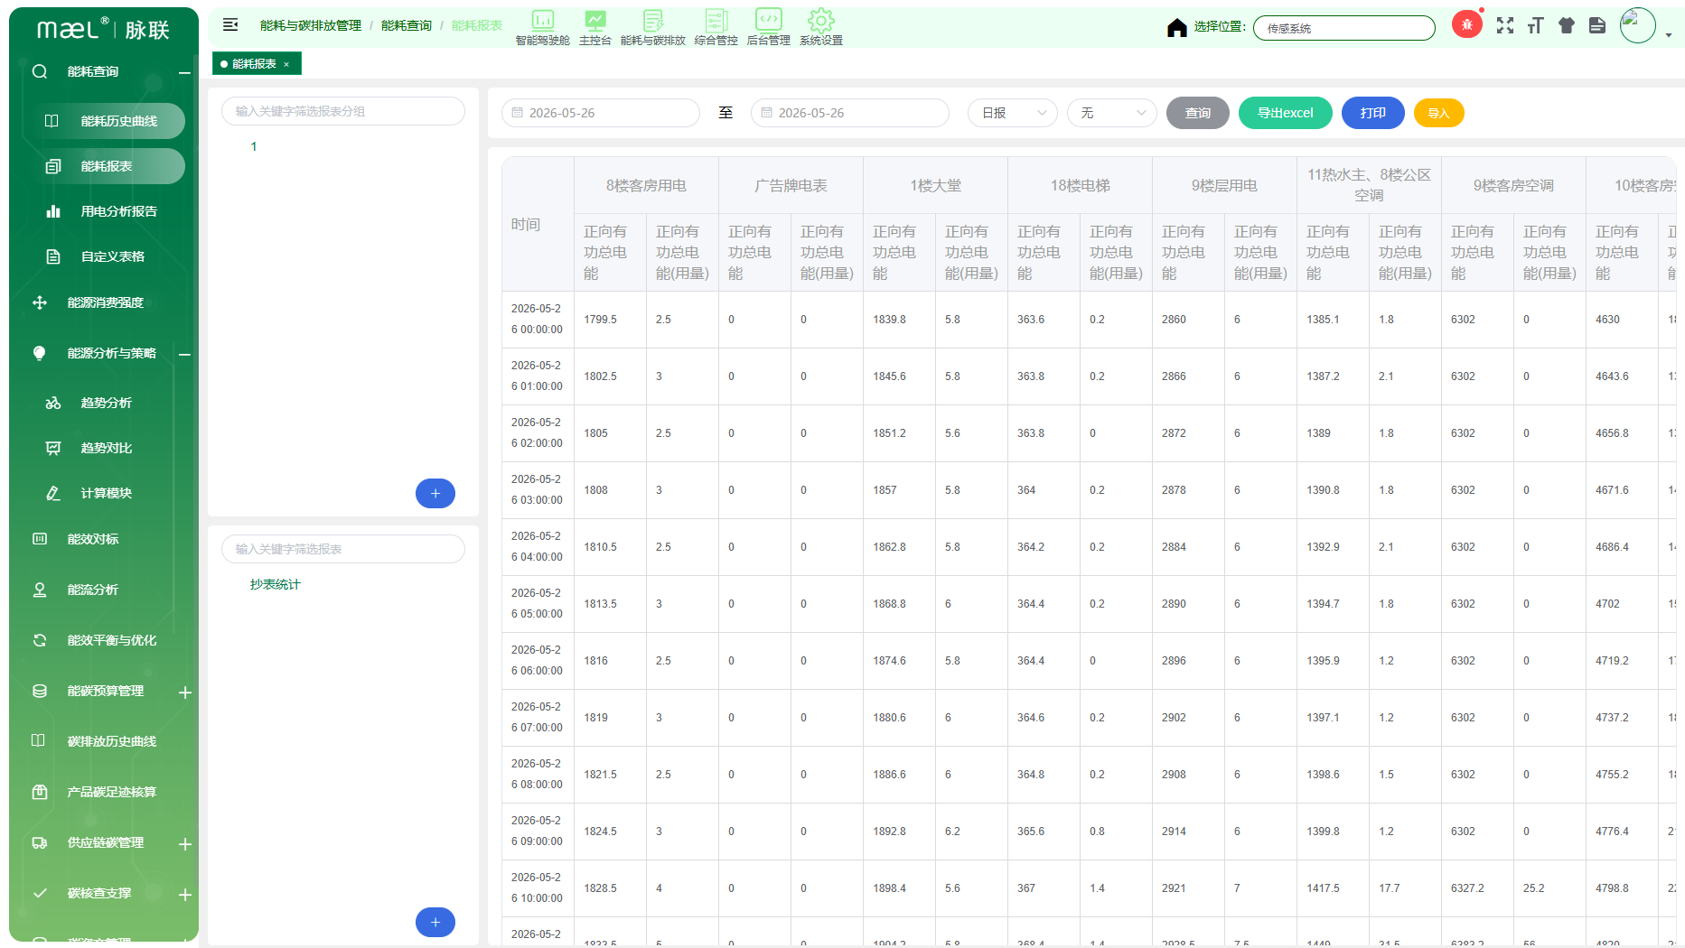This screenshot has height=948, width=1685.
Task: Click the 导入 button
Action: pos(1438,113)
